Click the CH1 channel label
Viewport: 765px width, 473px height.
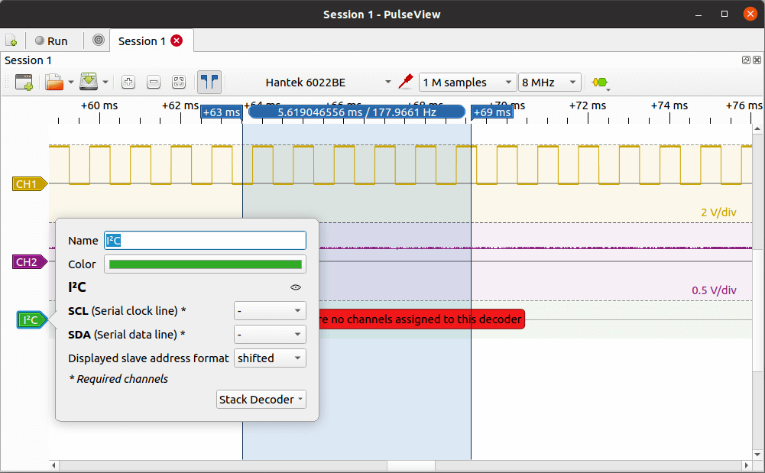(28, 183)
